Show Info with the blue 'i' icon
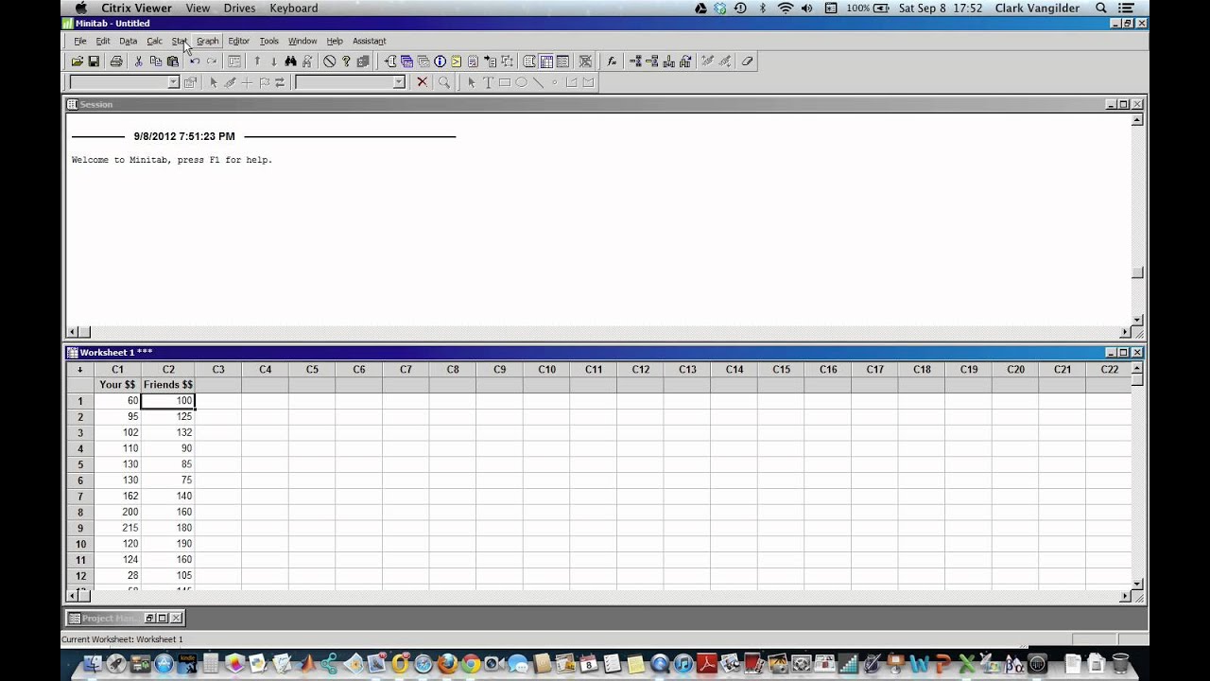Viewport: 1210px width, 681px height. point(440,61)
